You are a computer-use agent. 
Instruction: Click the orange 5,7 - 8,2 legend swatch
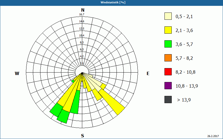click(x=168, y=58)
